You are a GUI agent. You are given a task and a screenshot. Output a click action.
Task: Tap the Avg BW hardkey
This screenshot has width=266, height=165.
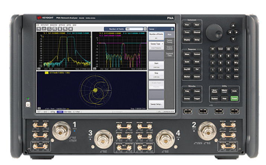click(187, 69)
